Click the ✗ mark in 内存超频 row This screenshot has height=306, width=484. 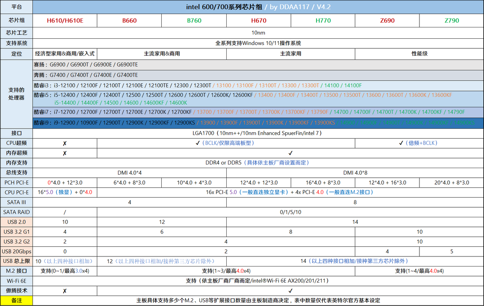click(x=65, y=153)
